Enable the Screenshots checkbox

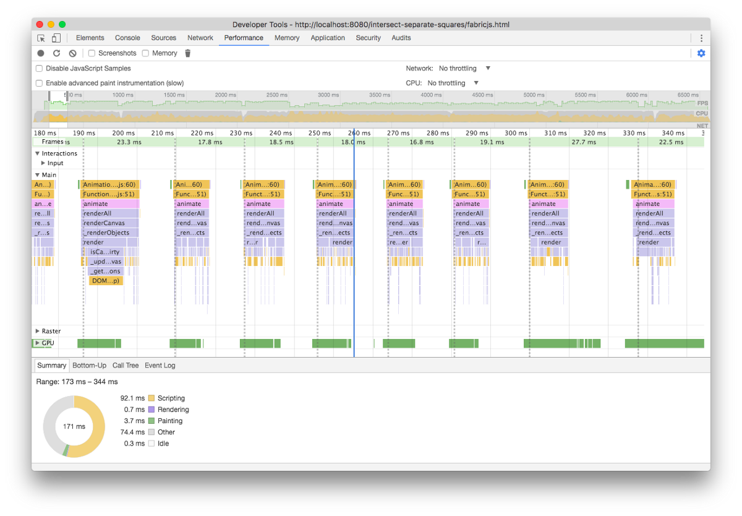pos(92,53)
